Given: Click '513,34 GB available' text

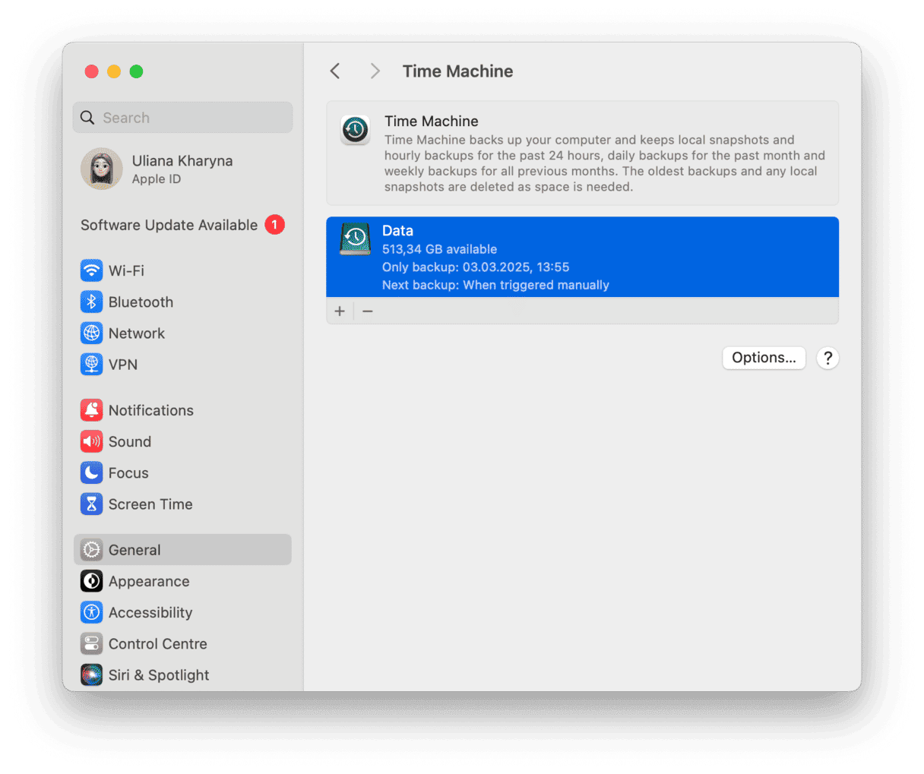Looking at the screenshot, I should click(439, 249).
